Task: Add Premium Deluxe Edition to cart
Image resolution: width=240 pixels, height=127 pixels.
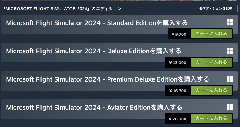Action: pyautogui.click(x=211, y=90)
